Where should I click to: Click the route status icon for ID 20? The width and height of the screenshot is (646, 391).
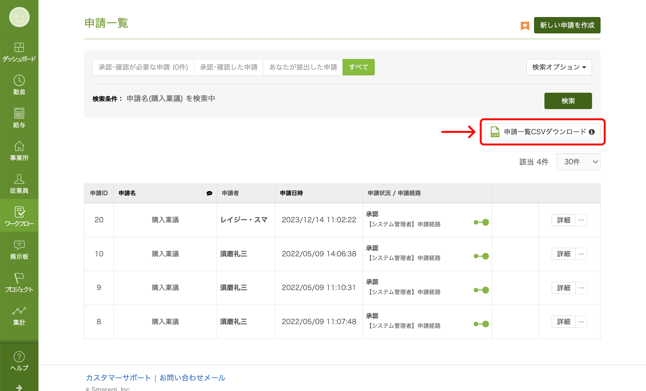click(481, 222)
